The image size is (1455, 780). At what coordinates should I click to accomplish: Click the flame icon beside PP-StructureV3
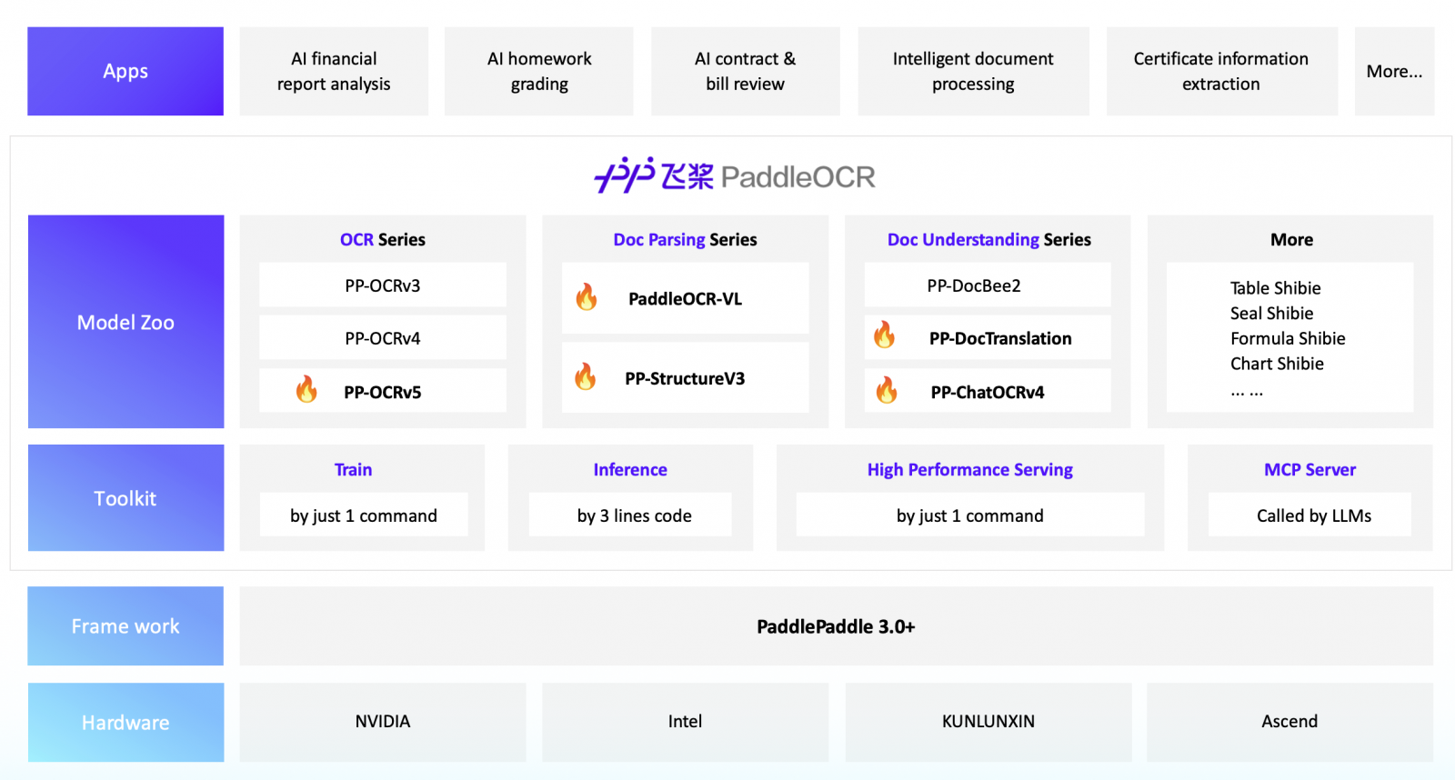tap(586, 376)
